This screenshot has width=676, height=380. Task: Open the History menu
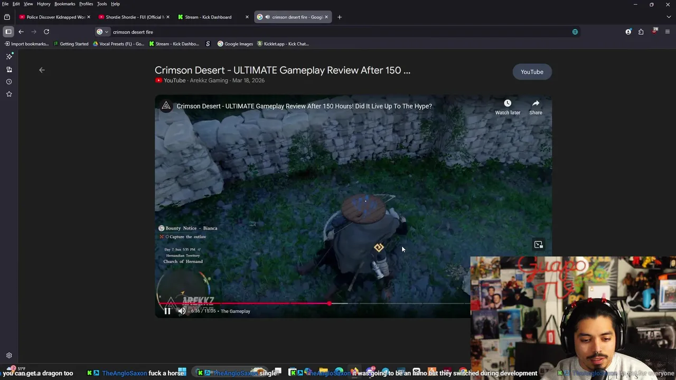click(43, 4)
